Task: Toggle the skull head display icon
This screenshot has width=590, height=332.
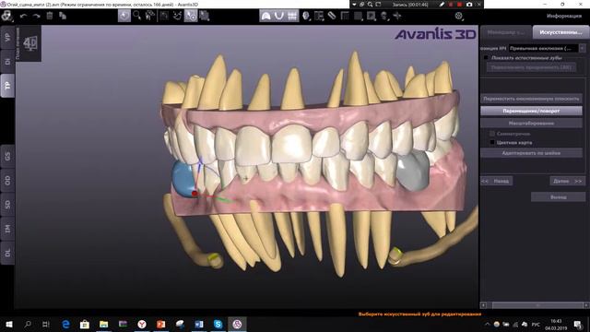Action: click(x=306, y=16)
